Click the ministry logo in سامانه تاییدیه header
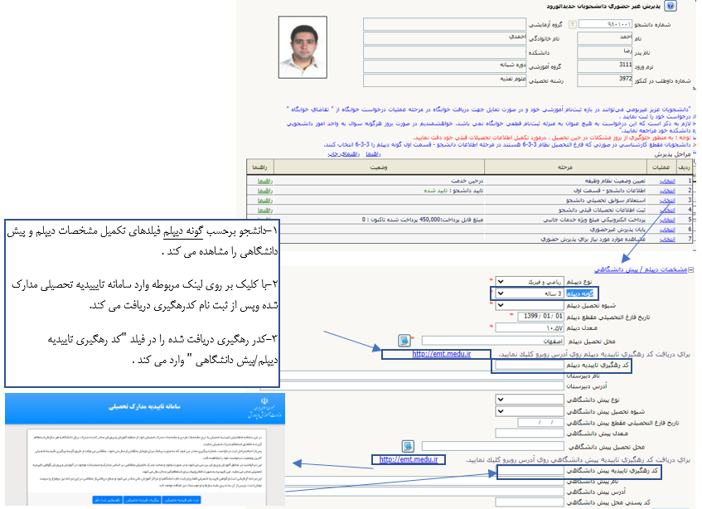The image size is (702, 509). [264, 407]
